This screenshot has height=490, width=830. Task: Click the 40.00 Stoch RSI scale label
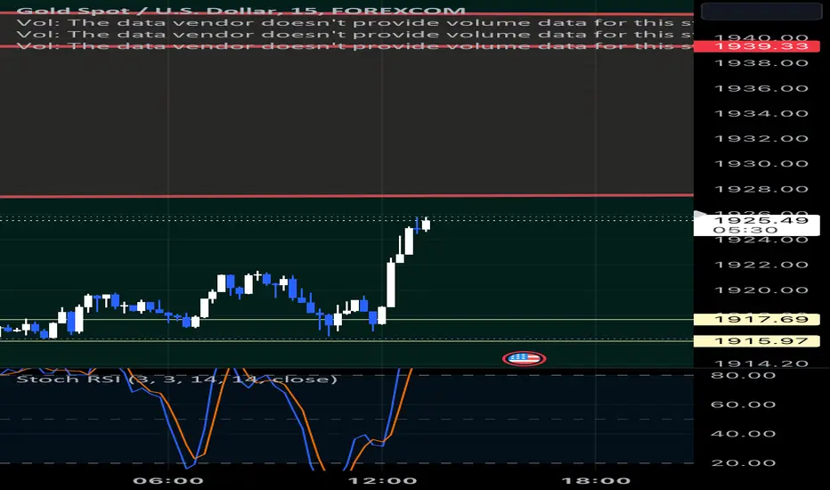click(744, 434)
